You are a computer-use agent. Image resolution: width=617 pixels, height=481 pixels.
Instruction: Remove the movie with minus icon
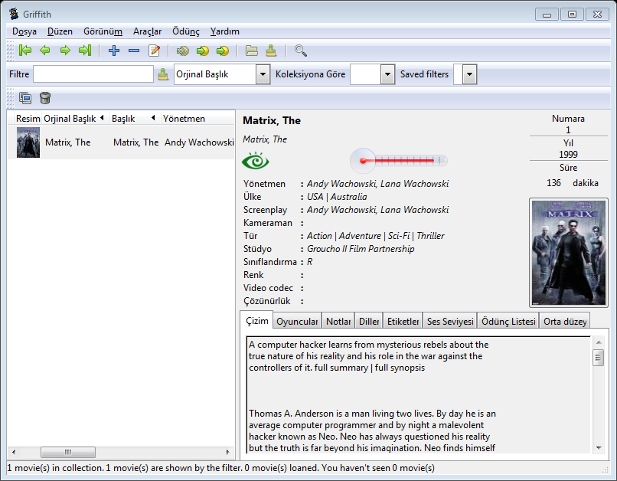134,51
